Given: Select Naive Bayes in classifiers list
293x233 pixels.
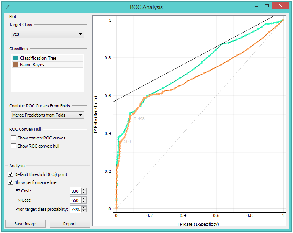Looking at the screenshot, I should coord(32,65).
